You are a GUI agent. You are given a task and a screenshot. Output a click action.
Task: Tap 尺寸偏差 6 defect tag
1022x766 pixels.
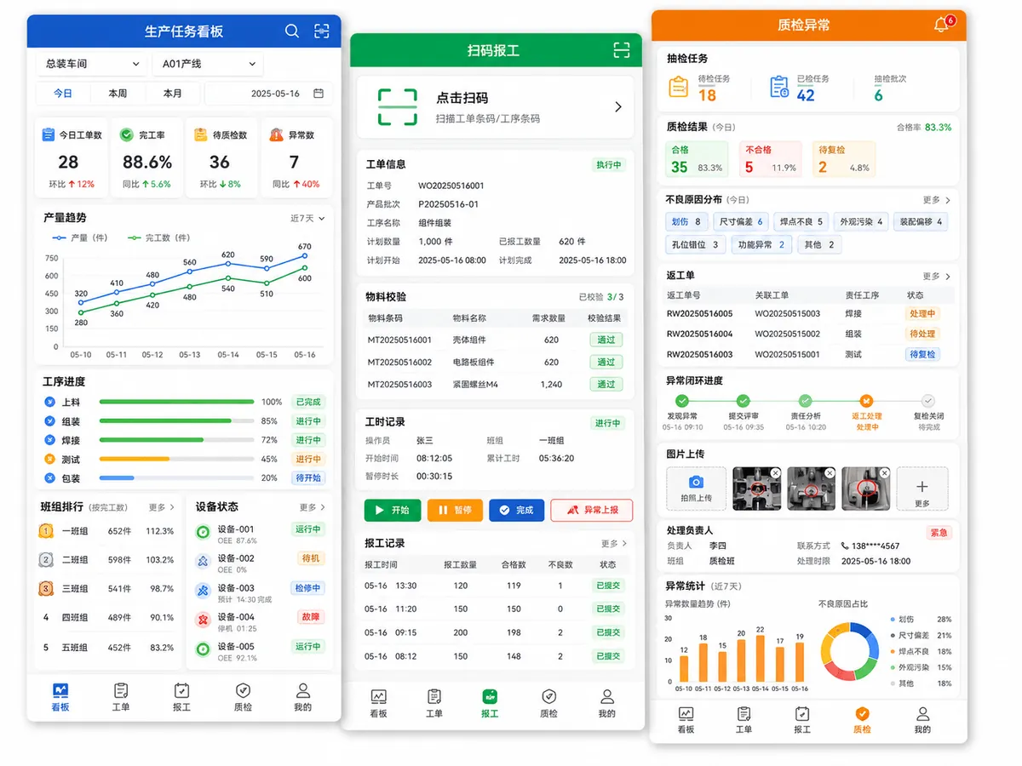pos(742,221)
